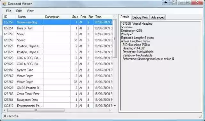
Task: Select the Speed row with source 35
Action: point(58,40)
